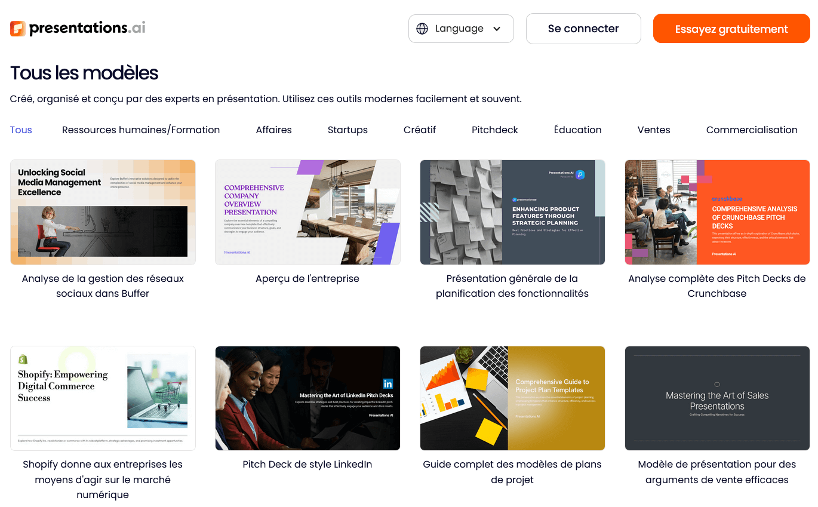
Task: Choose Ressources humaines/Formation category
Action: (141, 130)
